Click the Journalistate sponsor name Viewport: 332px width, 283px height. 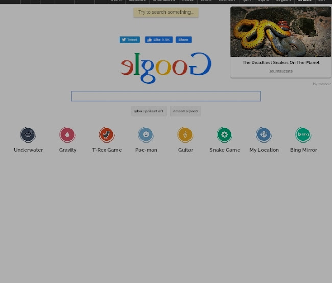(281, 71)
